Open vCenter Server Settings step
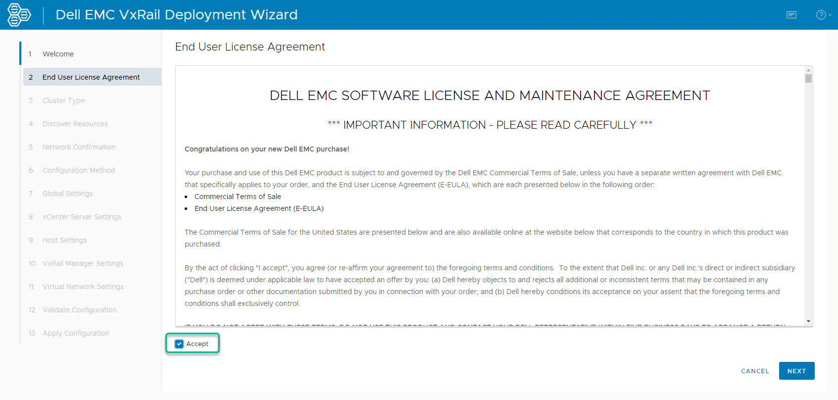The width and height of the screenshot is (838, 400). pyautogui.click(x=82, y=217)
